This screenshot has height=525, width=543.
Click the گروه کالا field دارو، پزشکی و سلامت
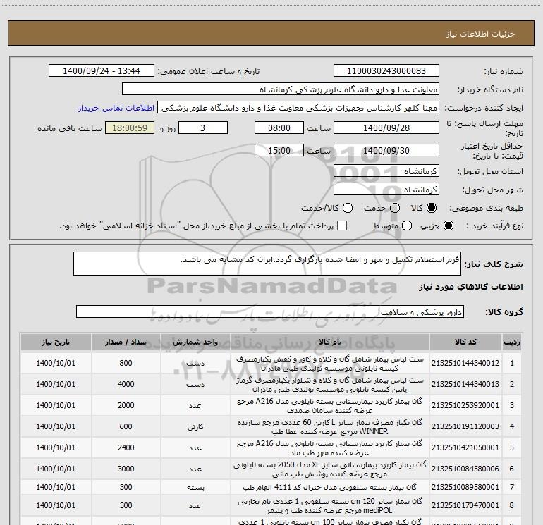pos(270,311)
